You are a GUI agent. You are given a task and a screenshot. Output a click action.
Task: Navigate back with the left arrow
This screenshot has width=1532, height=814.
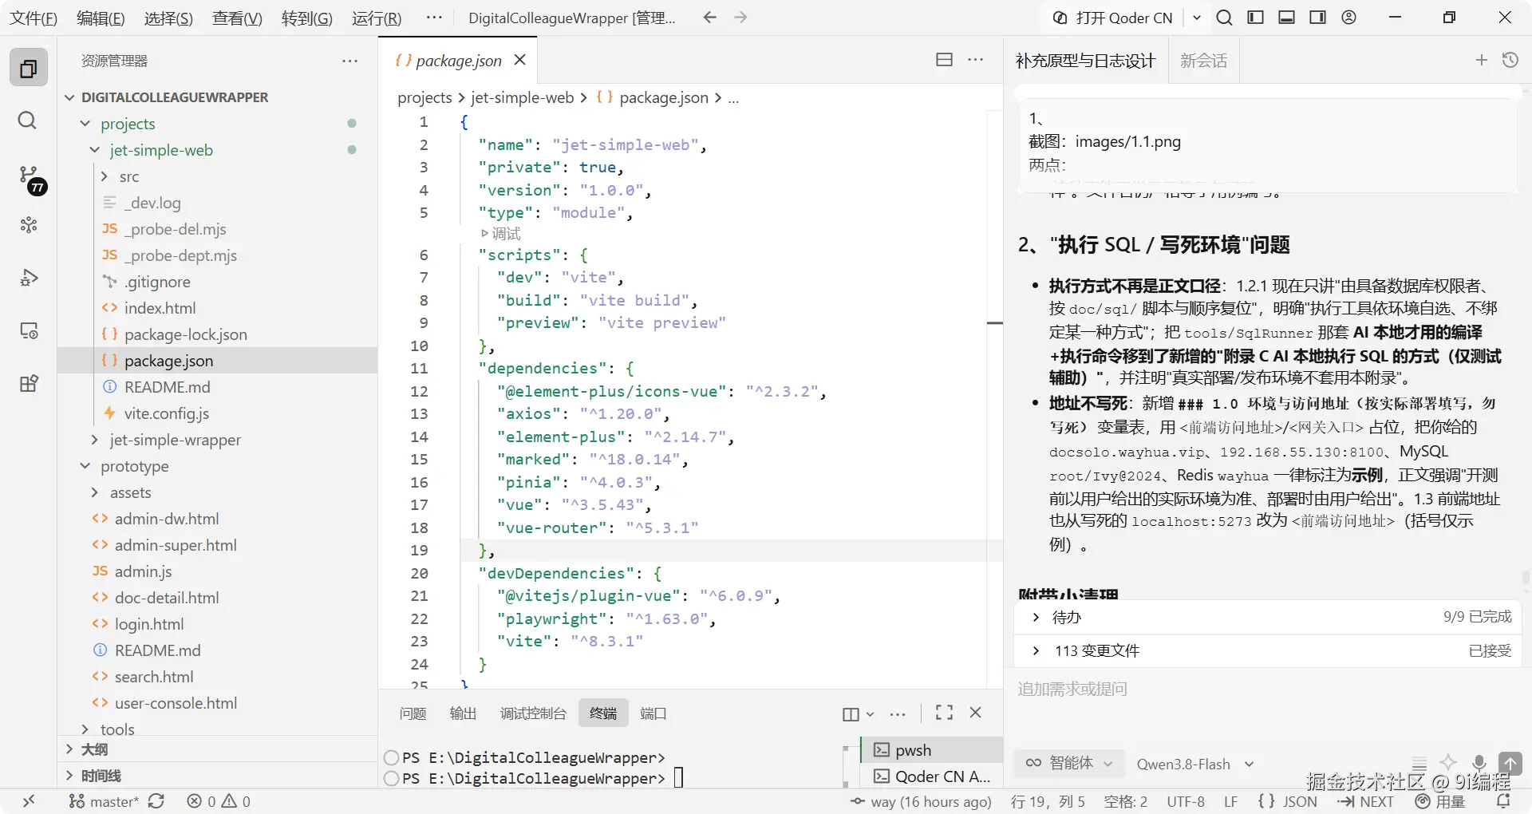pos(710,18)
